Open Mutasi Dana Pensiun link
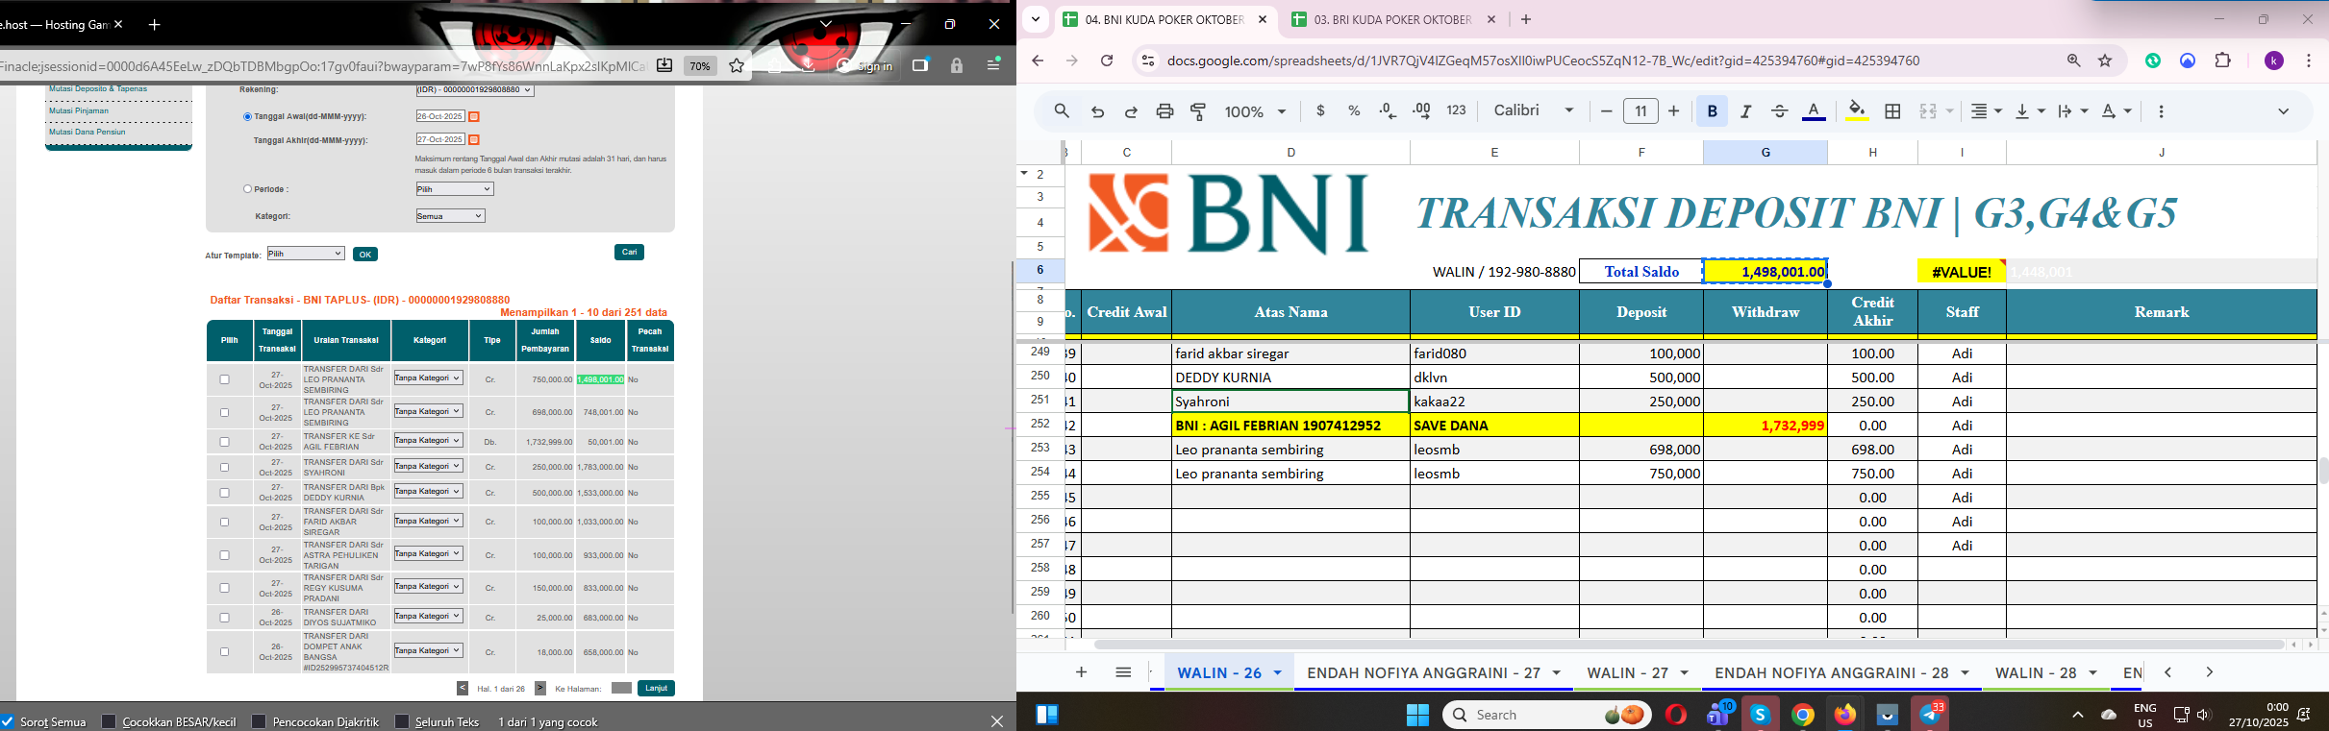The width and height of the screenshot is (2329, 731). (x=88, y=132)
